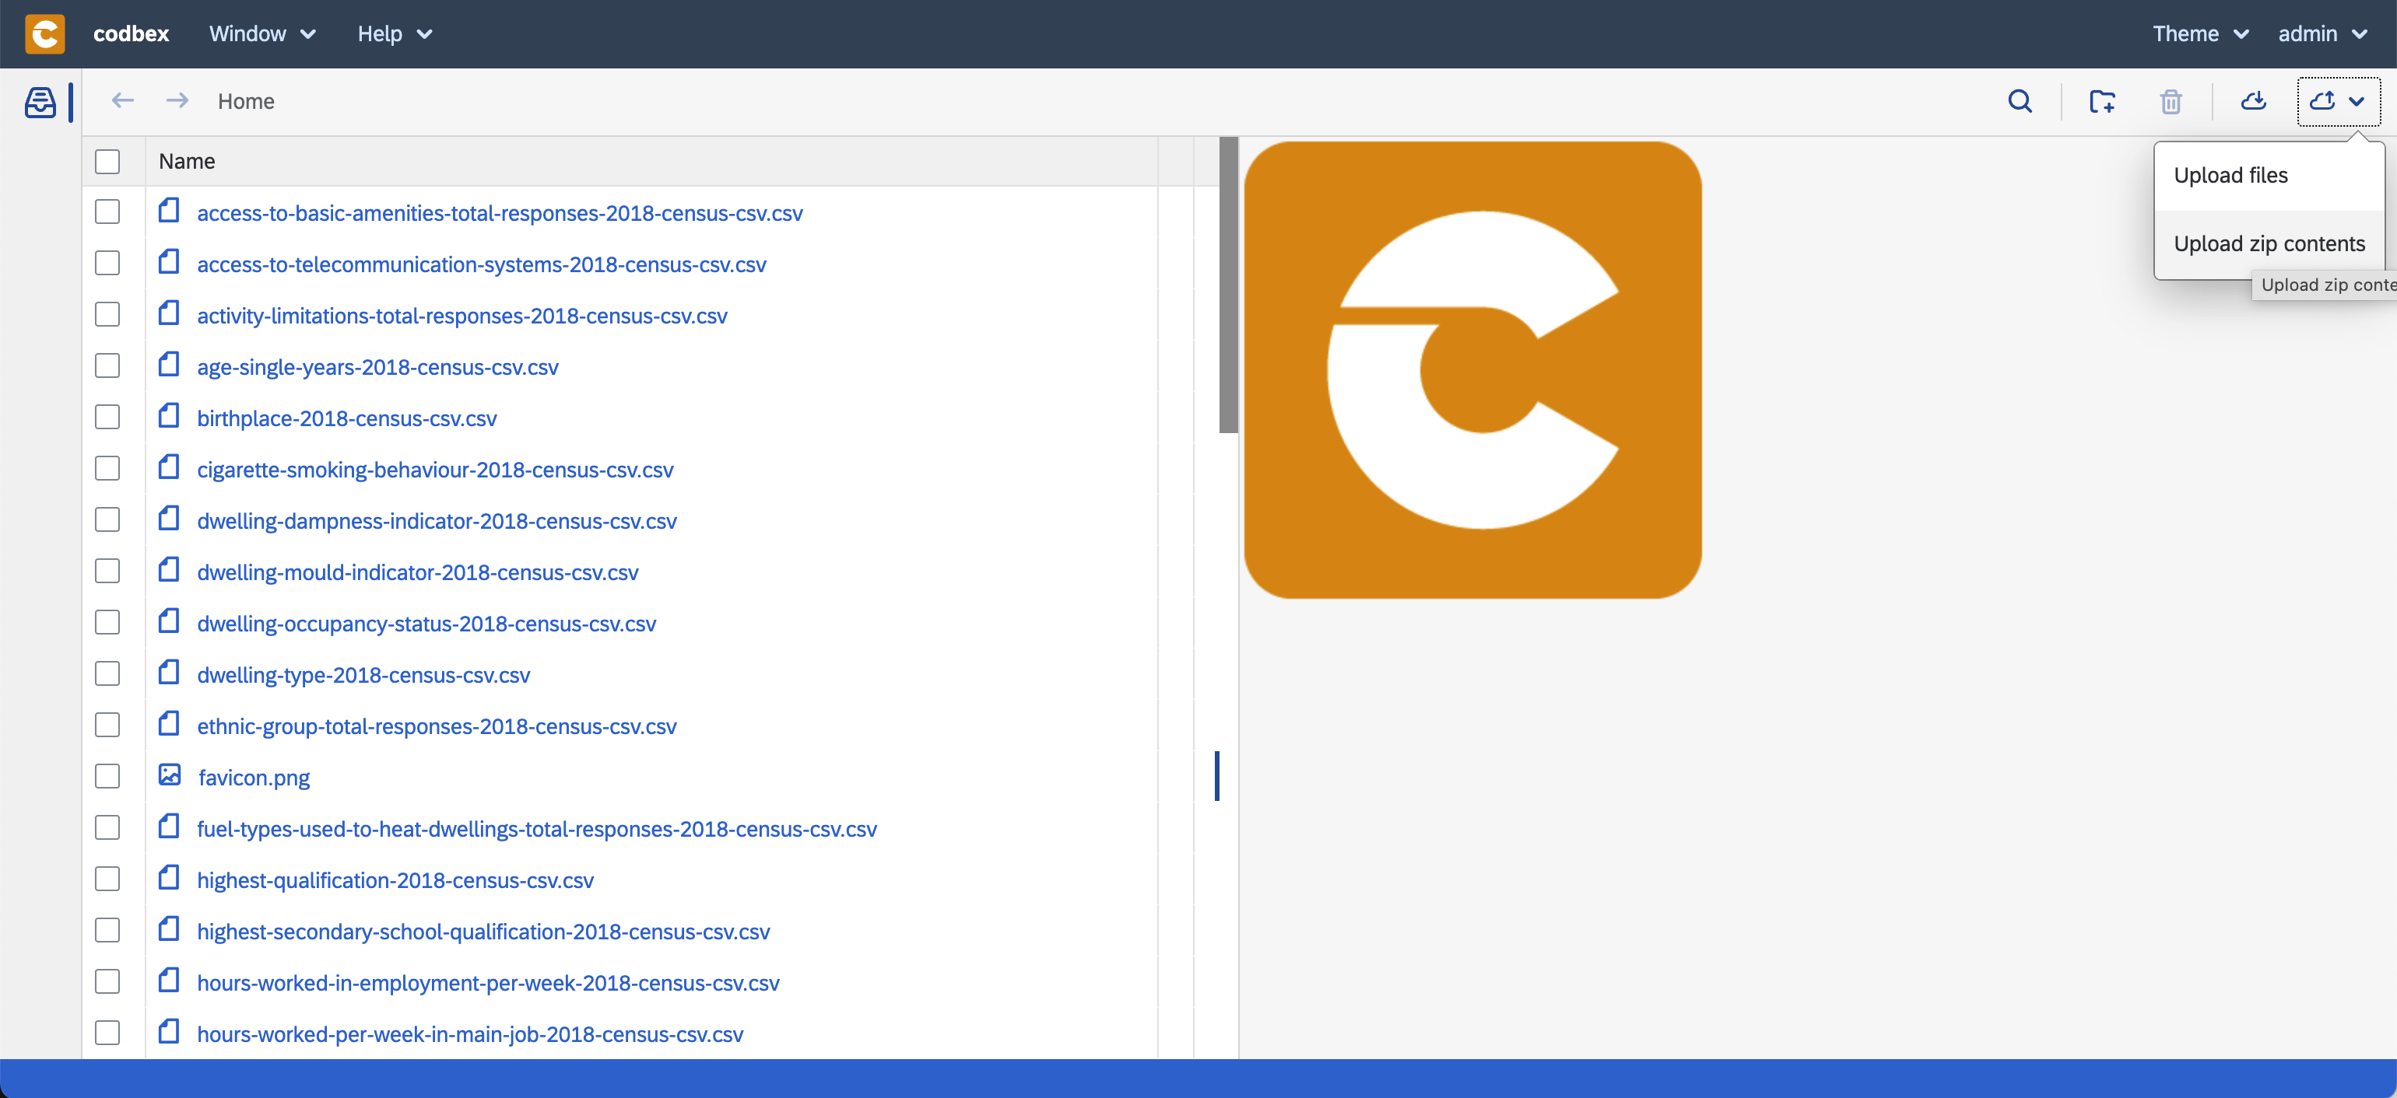Click the codbex logo icon

[44, 33]
